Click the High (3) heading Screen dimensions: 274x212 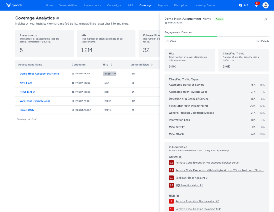[x=174, y=196]
